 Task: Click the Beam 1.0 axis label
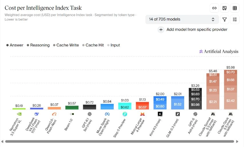(x=69, y=125)
